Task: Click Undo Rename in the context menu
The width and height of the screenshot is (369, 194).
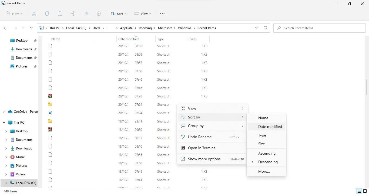Action: coord(200,137)
